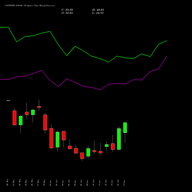Viewport: 192px width, 192px height.
Task: Click the green candlestick for 12 Jun
Action: 107,146
